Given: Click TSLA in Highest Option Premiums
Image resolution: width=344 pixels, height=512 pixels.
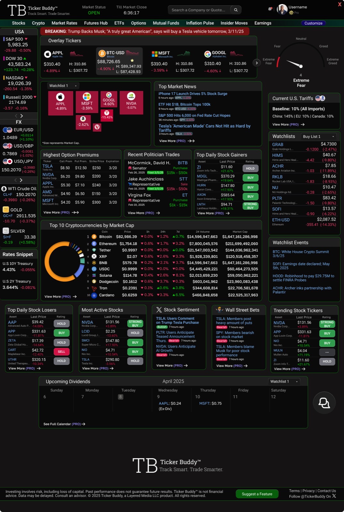Looking at the screenshot, I should coord(48,166).
